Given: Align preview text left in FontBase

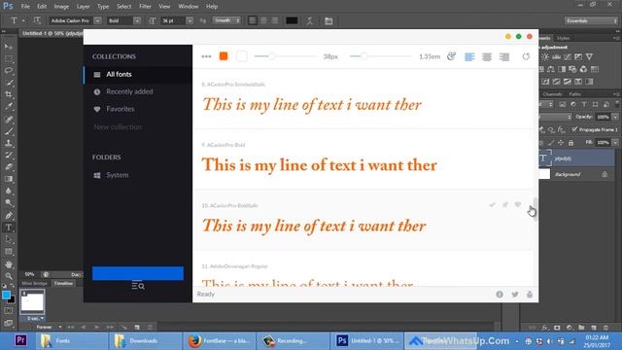Looking at the screenshot, I should (x=469, y=56).
